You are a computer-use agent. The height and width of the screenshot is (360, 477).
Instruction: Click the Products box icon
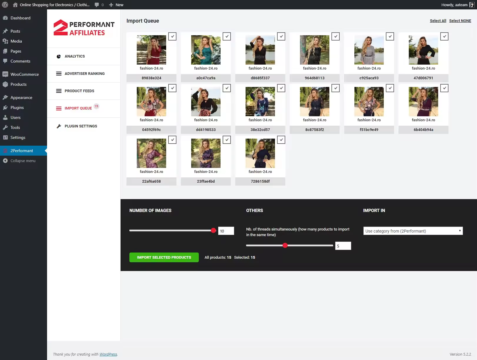click(x=5, y=84)
